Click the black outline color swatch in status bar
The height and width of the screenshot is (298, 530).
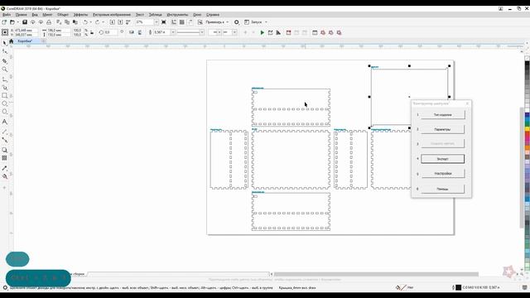[x=459, y=287]
